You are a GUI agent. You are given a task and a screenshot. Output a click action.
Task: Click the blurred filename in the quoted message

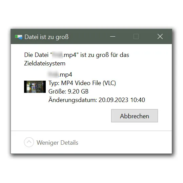pyautogui.click(x=57, y=55)
